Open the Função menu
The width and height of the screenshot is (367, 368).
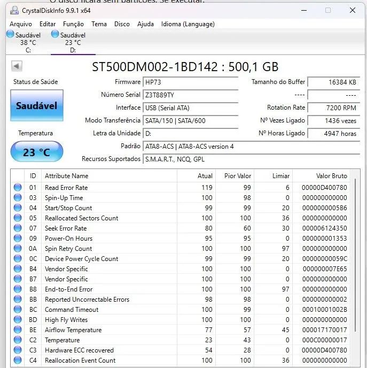click(73, 24)
